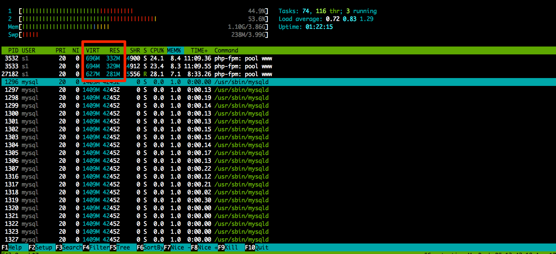Click the 0:00.30 time in row 1319
This screenshot has height=254, width=556.
tap(199, 200)
